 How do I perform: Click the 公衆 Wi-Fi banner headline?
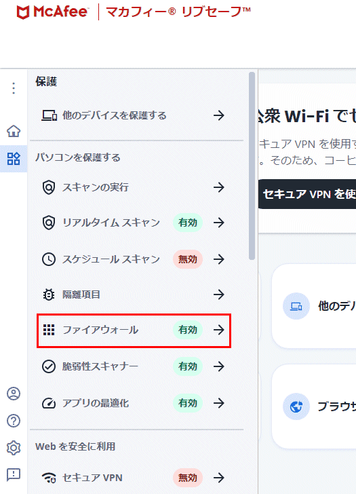pos(307,116)
